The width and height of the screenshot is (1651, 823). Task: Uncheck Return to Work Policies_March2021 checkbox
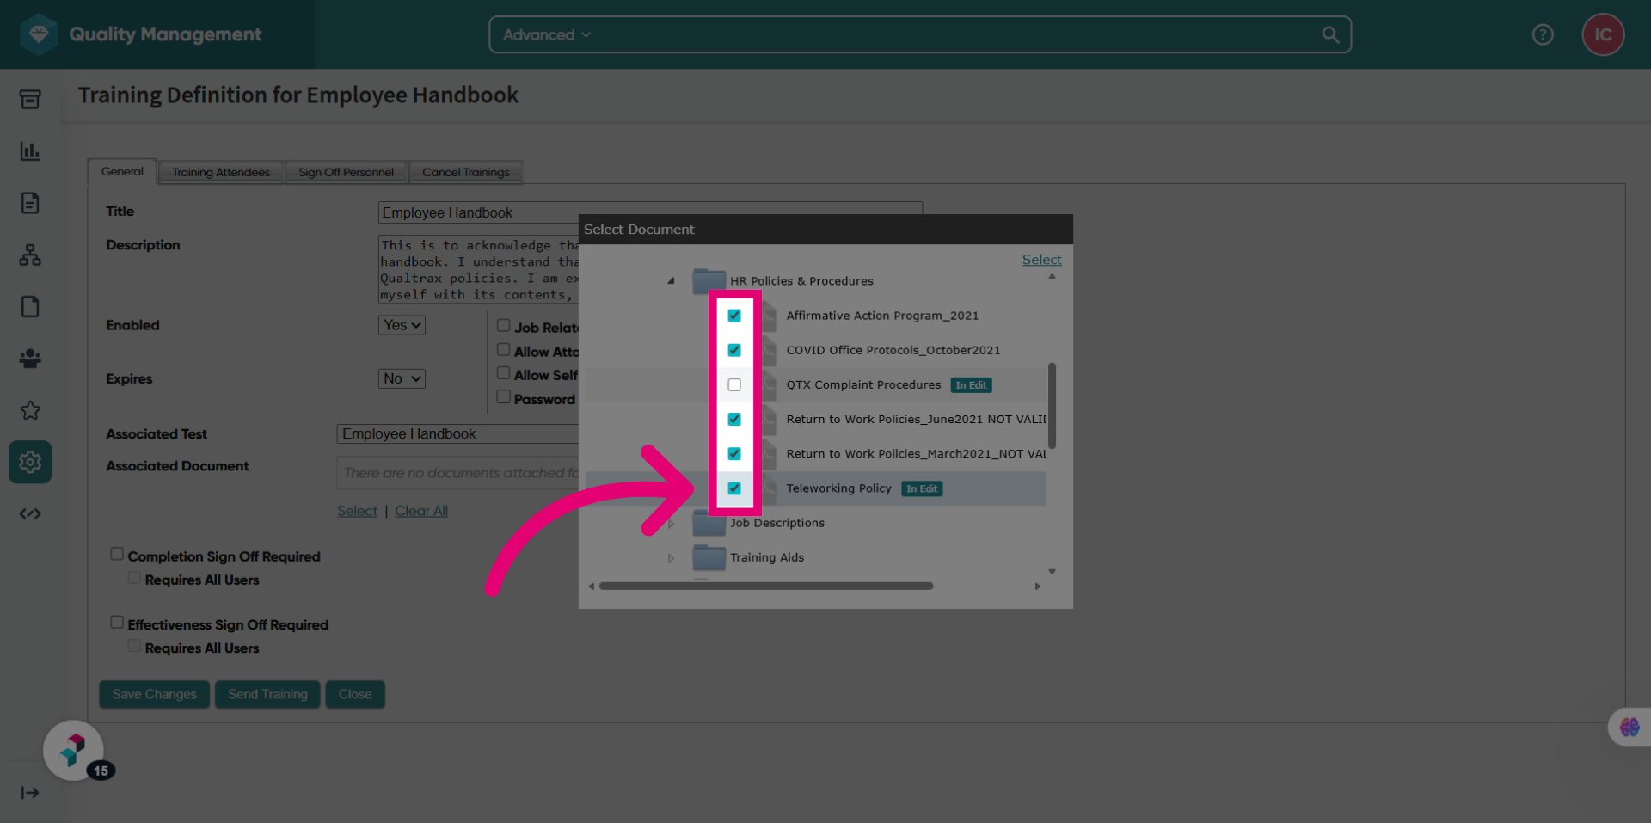(x=734, y=453)
